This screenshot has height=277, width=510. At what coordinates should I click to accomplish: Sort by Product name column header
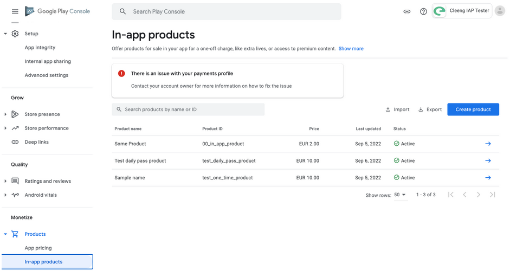(x=128, y=129)
